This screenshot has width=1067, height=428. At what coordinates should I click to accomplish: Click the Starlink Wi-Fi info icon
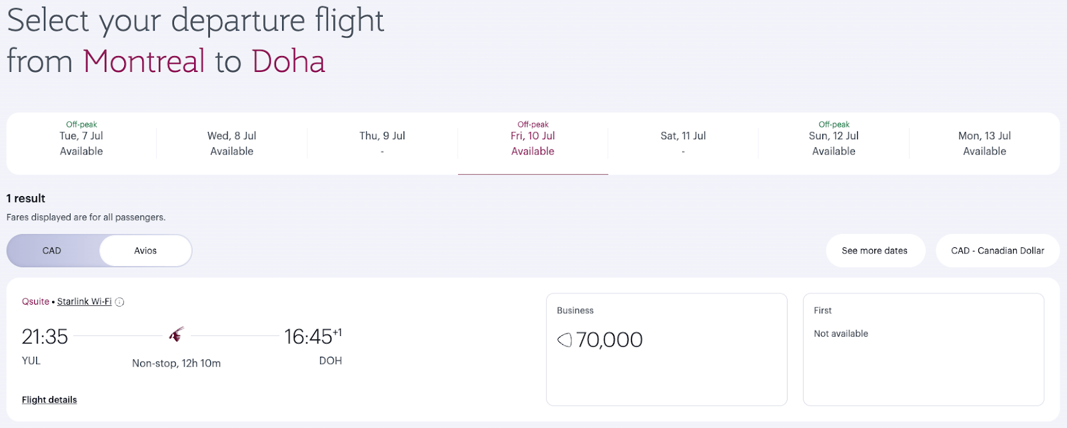119,302
